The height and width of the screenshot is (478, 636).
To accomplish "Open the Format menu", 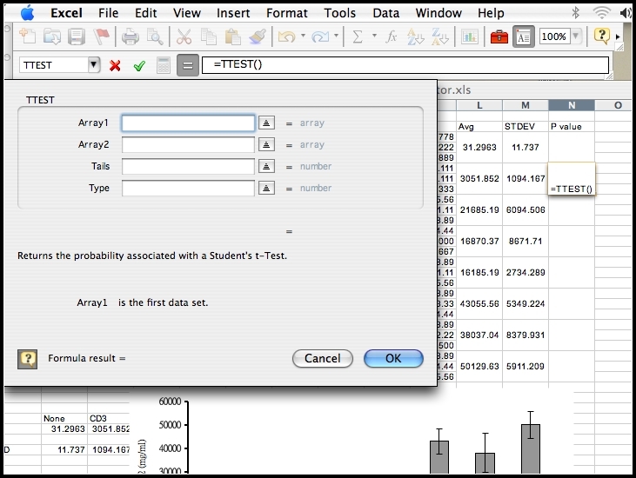I will (x=287, y=13).
